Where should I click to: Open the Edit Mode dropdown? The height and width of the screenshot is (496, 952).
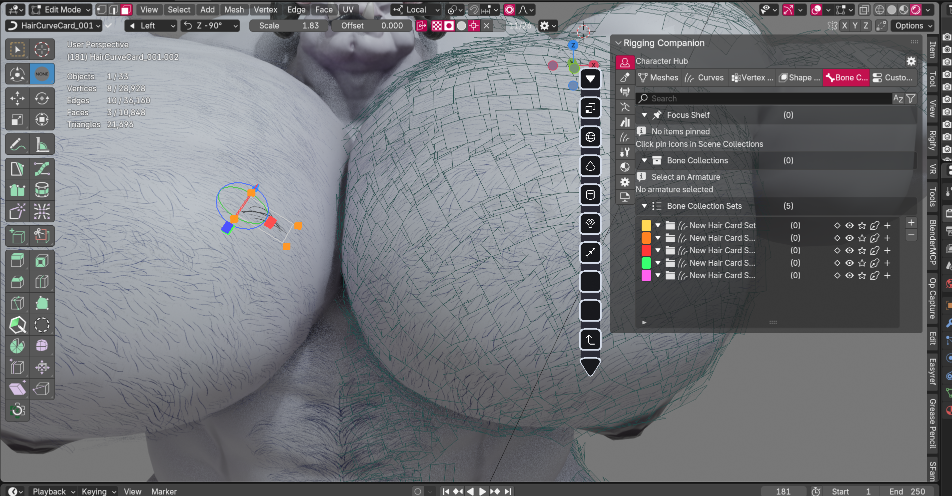pos(60,9)
